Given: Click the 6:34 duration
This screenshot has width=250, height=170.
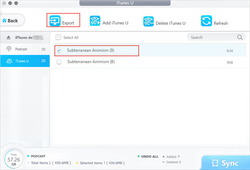Looking at the screenshot, I should coord(229,51).
